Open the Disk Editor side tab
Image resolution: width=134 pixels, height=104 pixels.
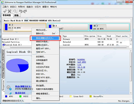point(3,55)
